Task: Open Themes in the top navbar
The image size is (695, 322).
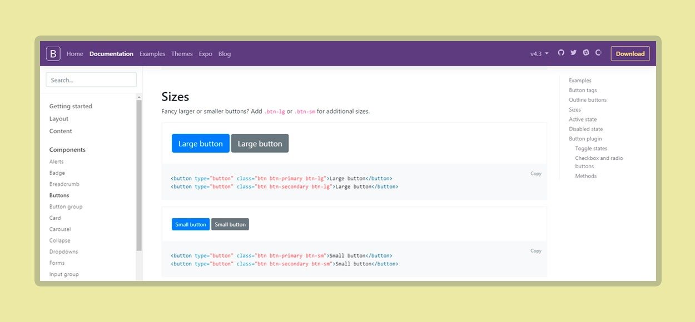Action: 182,54
